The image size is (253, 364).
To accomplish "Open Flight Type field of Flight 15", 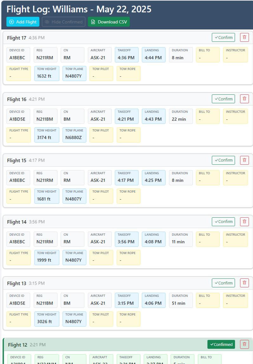I will point(19,196).
